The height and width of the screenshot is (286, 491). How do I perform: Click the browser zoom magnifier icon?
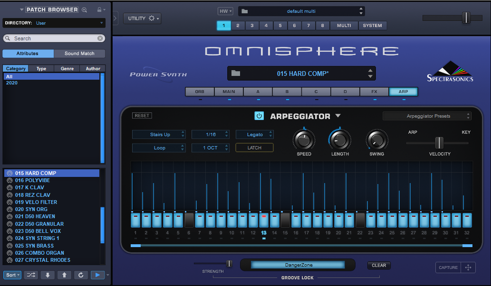tap(85, 10)
